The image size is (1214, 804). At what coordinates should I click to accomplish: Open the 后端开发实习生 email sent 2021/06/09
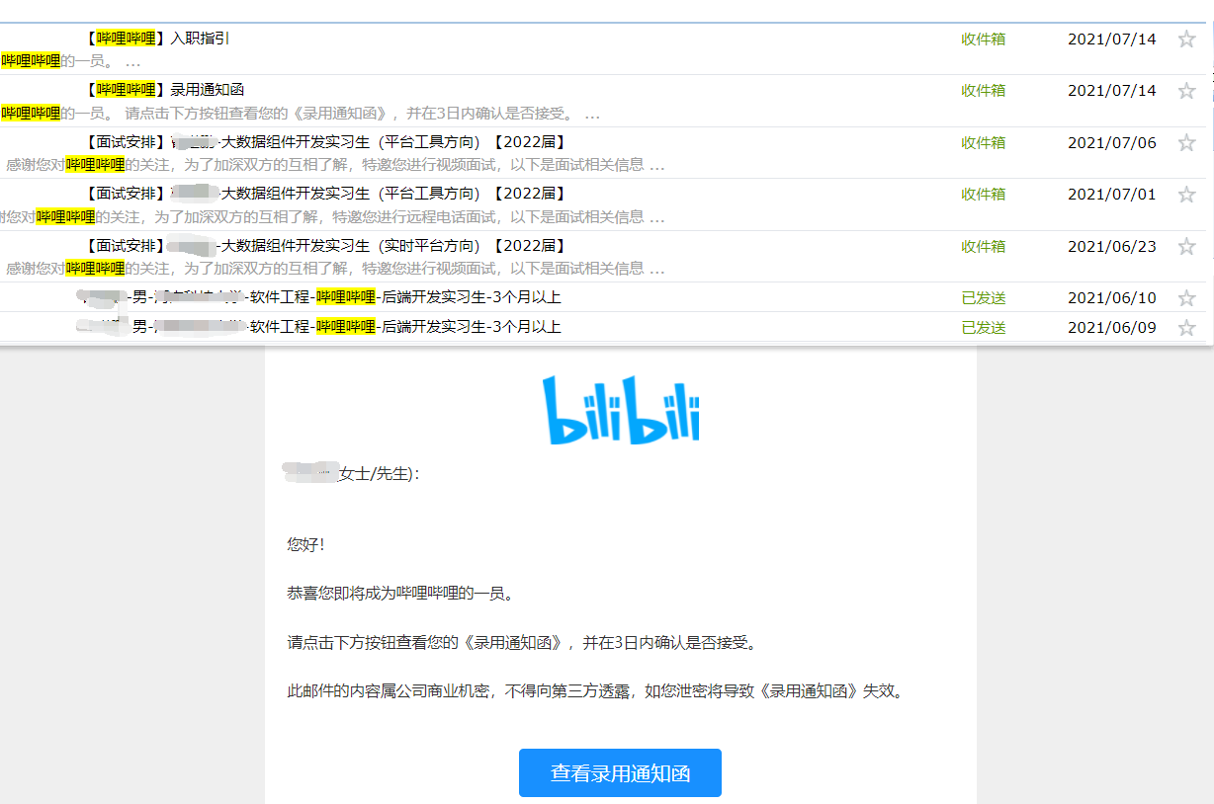[320, 327]
